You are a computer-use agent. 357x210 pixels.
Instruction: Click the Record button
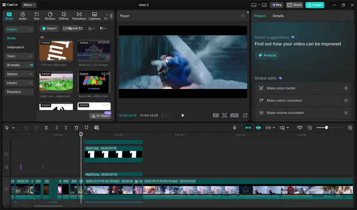pyautogui.click(x=70, y=28)
